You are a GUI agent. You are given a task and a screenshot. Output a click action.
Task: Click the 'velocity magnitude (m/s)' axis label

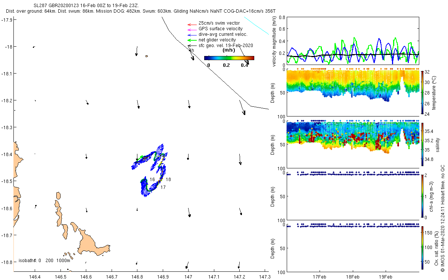point(274,41)
